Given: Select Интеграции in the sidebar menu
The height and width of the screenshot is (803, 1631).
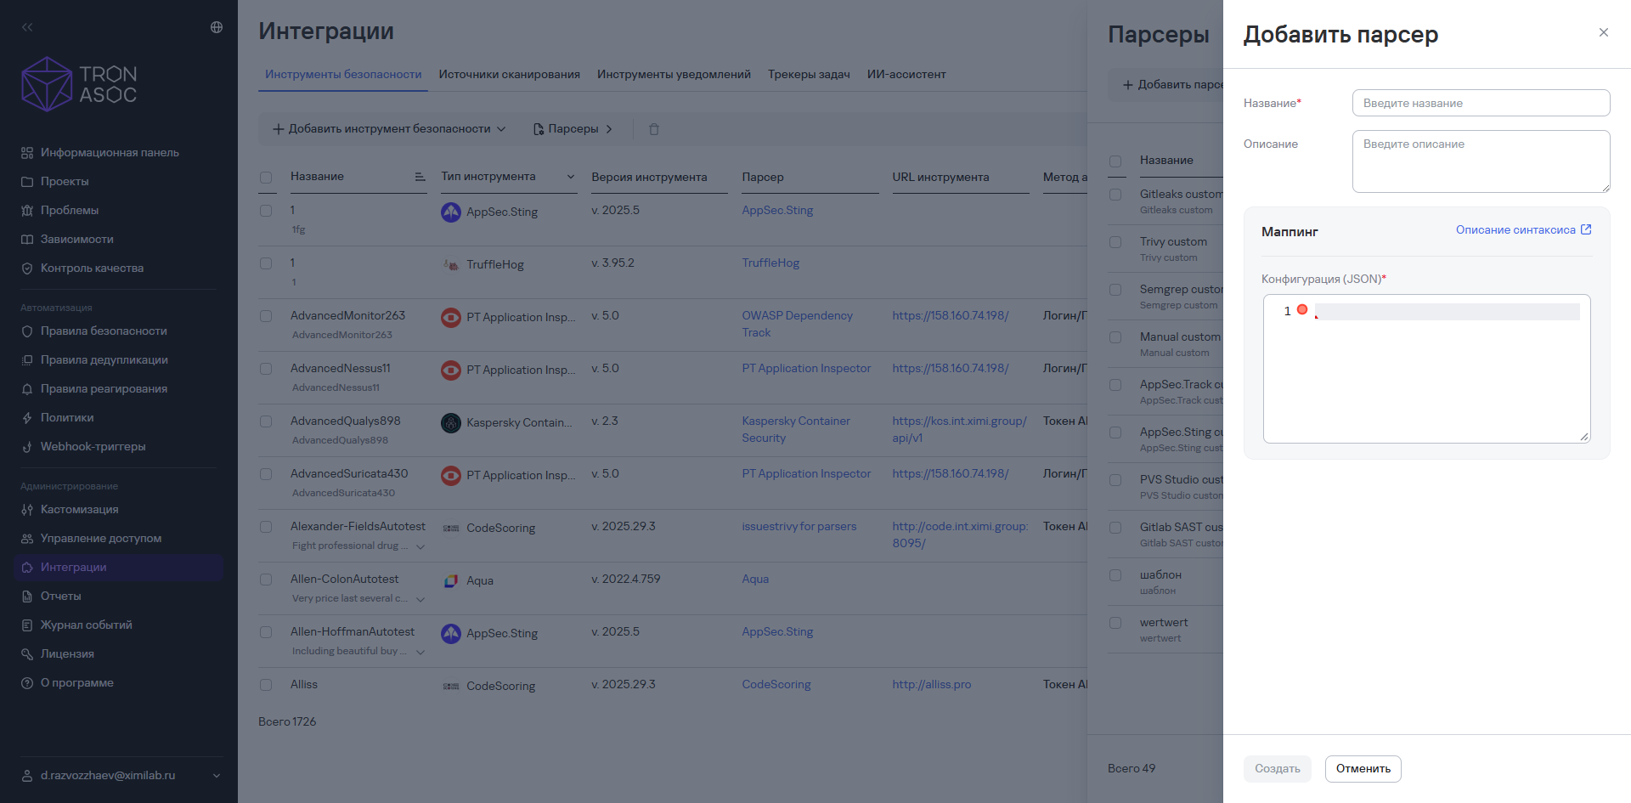Looking at the screenshot, I should tap(119, 568).
